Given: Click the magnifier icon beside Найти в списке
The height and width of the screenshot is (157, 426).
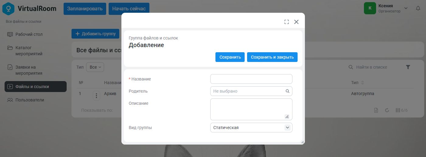Looking at the screenshot, I should [x=351, y=67].
